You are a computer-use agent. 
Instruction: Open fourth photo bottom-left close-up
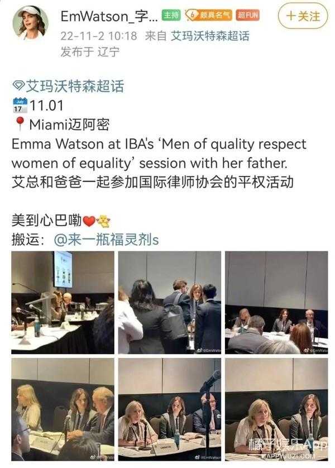(x=63, y=409)
